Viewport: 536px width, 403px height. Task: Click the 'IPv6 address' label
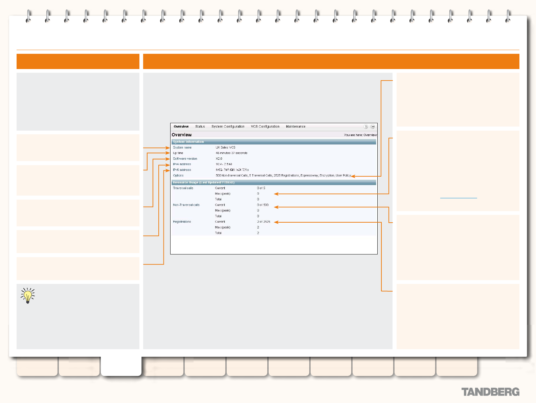pos(182,170)
